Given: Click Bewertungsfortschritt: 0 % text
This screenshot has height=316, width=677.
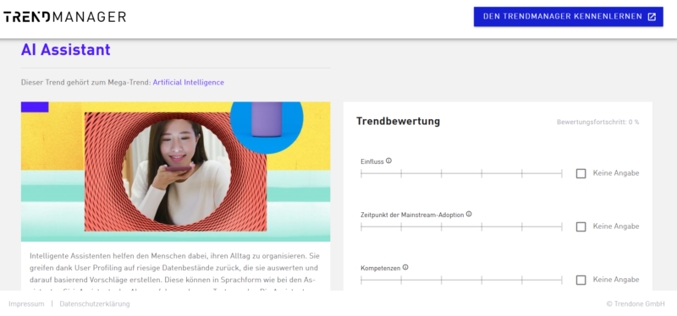Looking at the screenshot, I should point(598,122).
